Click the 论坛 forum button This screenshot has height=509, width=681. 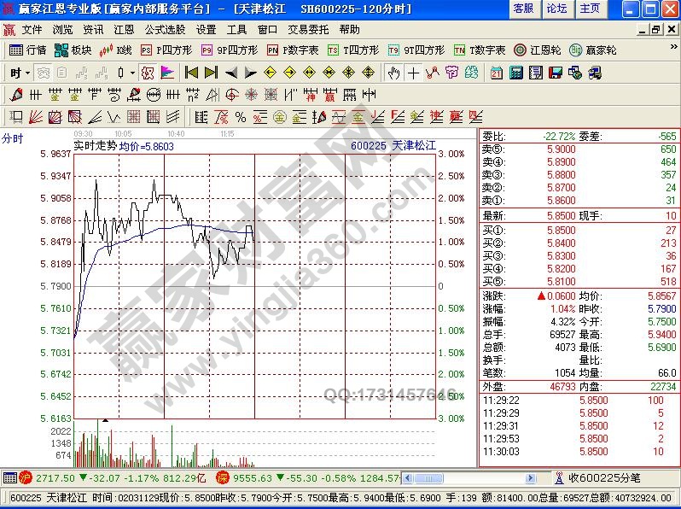tap(556, 9)
